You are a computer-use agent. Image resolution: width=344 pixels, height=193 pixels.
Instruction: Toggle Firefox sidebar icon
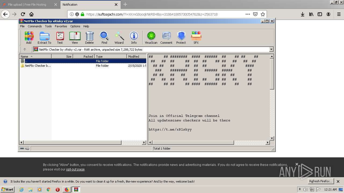(x=320, y=14)
